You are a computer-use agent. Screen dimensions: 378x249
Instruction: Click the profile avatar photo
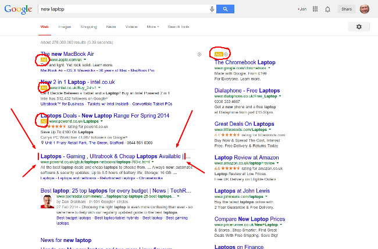coord(365,9)
